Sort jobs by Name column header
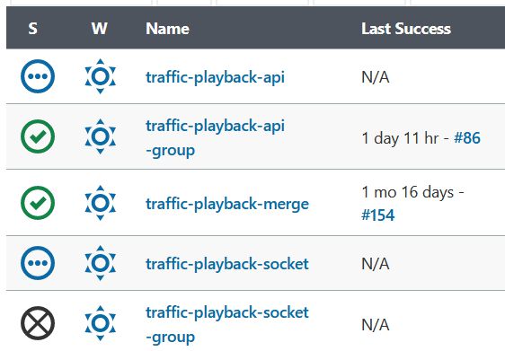Image resolution: width=505 pixels, height=351 pixels. (167, 29)
